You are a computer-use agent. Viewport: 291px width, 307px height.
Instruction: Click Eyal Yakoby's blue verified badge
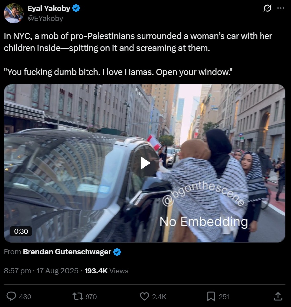point(76,8)
